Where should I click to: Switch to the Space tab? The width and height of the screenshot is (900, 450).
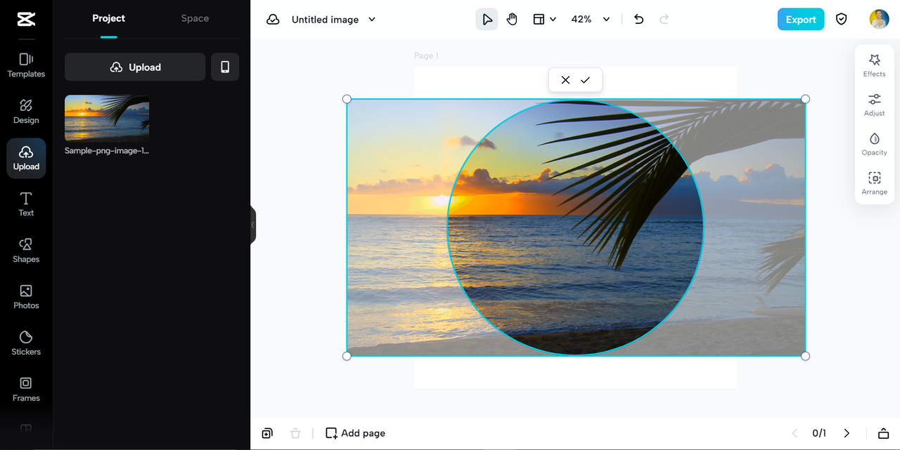(x=195, y=18)
